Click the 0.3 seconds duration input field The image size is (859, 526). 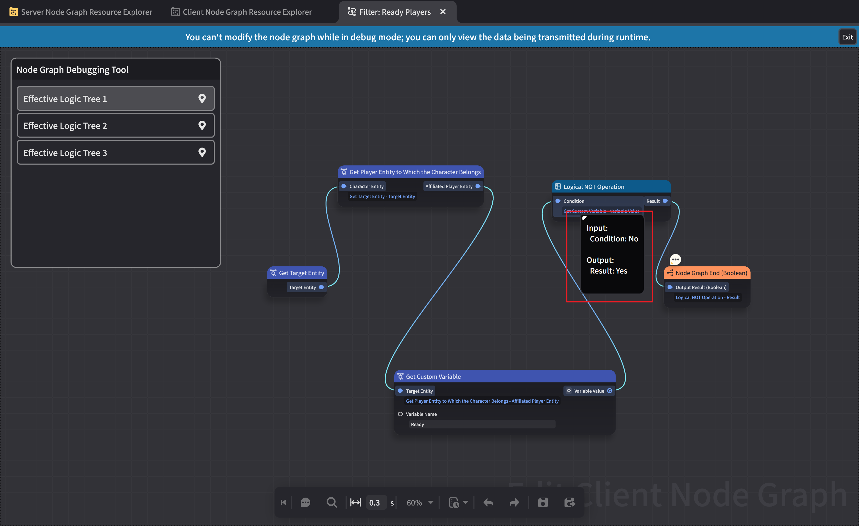click(x=376, y=502)
